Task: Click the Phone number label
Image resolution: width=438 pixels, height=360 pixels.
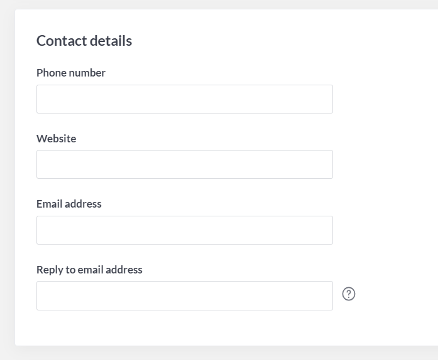Action: (71, 73)
